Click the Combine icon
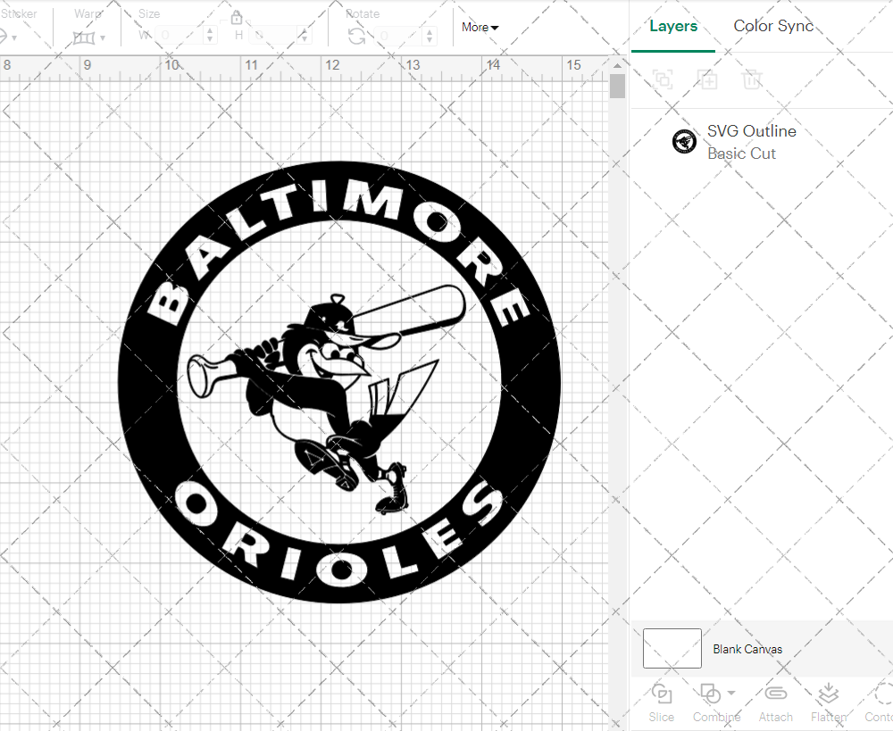The height and width of the screenshot is (731, 893). (x=711, y=695)
